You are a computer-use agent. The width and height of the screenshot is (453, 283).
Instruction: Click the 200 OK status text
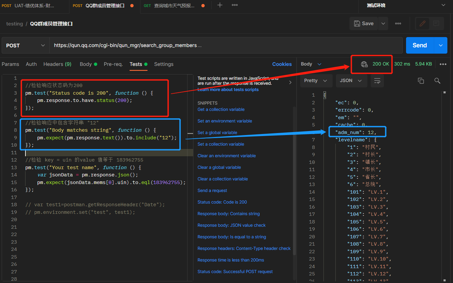(381, 64)
